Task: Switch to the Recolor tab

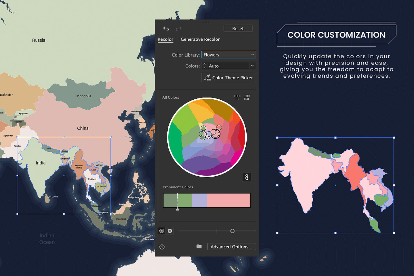Action: (x=166, y=39)
